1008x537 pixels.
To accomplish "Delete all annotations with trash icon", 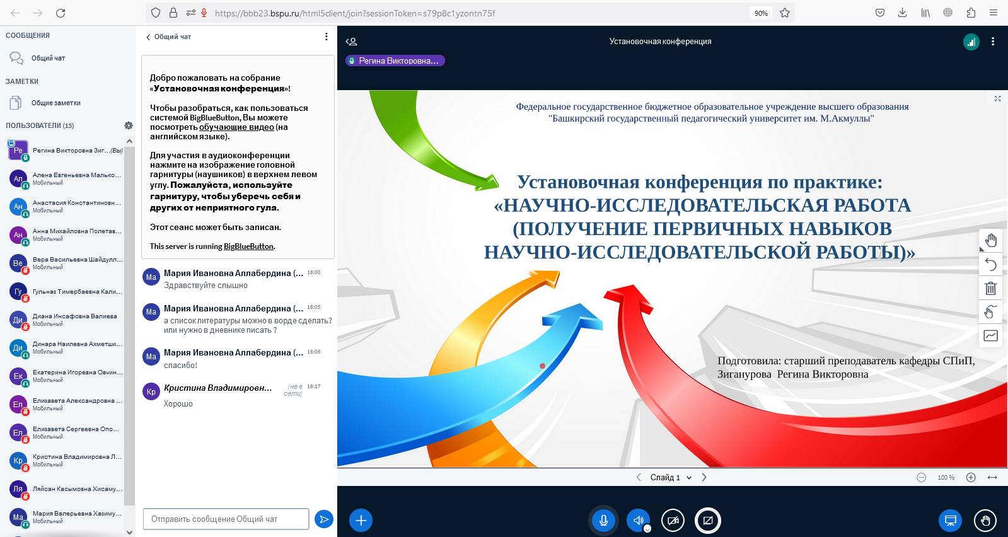I will click(x=990, y=288).
